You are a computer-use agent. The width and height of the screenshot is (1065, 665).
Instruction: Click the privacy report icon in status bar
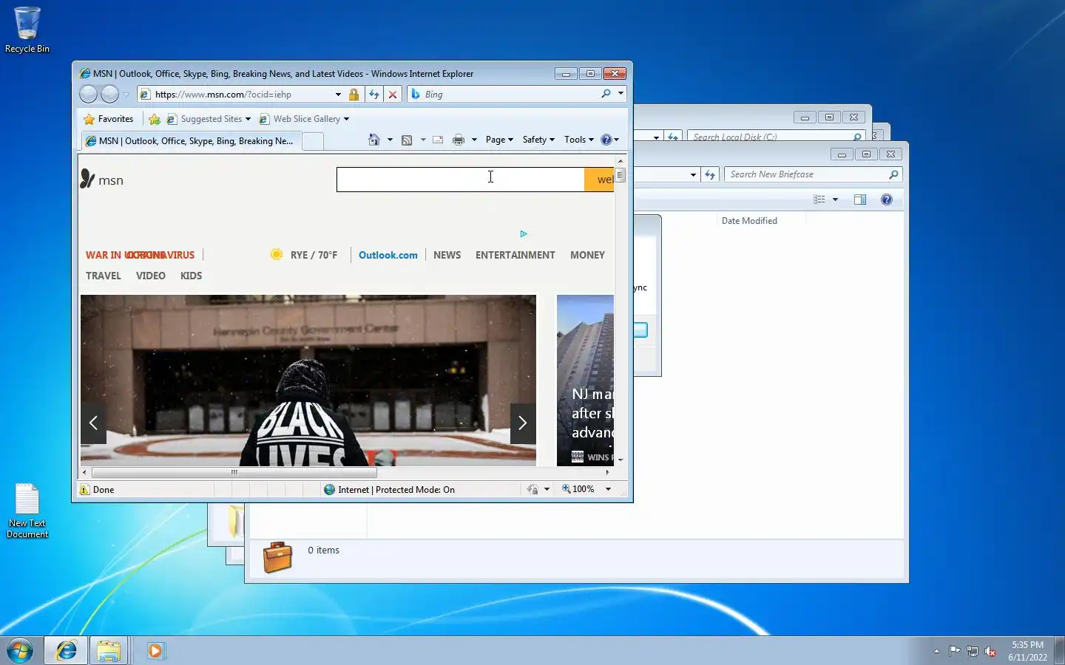(x=532, y=489)
